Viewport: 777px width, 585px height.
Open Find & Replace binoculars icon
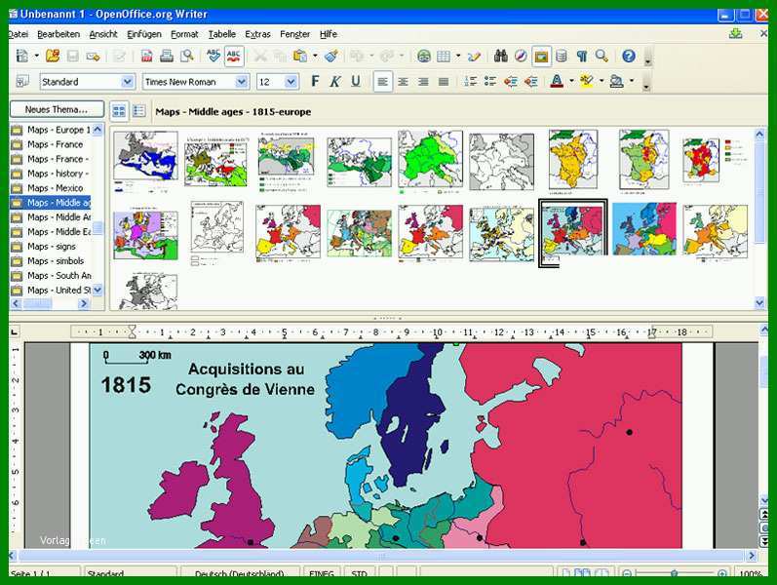[500, 56]
